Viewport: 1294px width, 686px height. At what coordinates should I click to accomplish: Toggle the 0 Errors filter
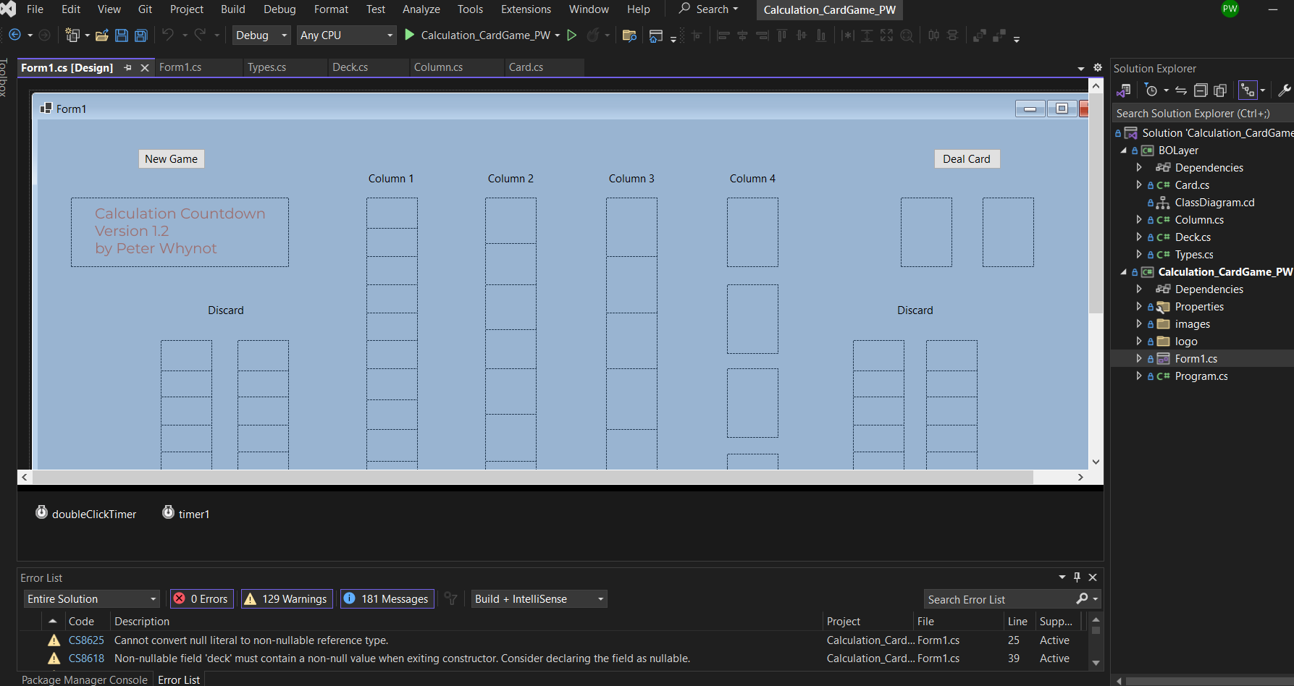[x=202, y=598]
